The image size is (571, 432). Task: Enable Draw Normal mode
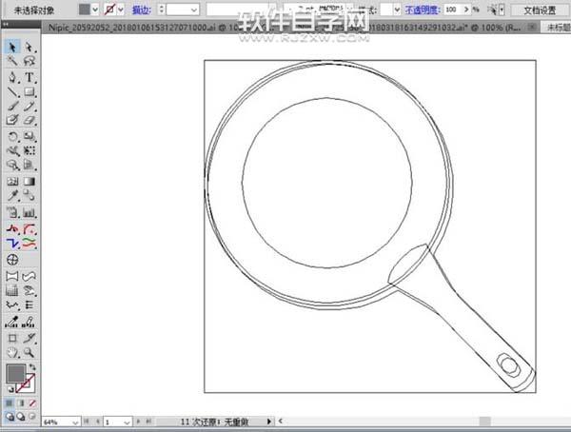[10, 417]
